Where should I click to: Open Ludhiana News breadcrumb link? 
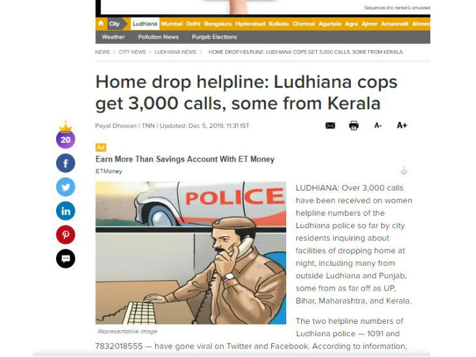(x=175, y=52)
